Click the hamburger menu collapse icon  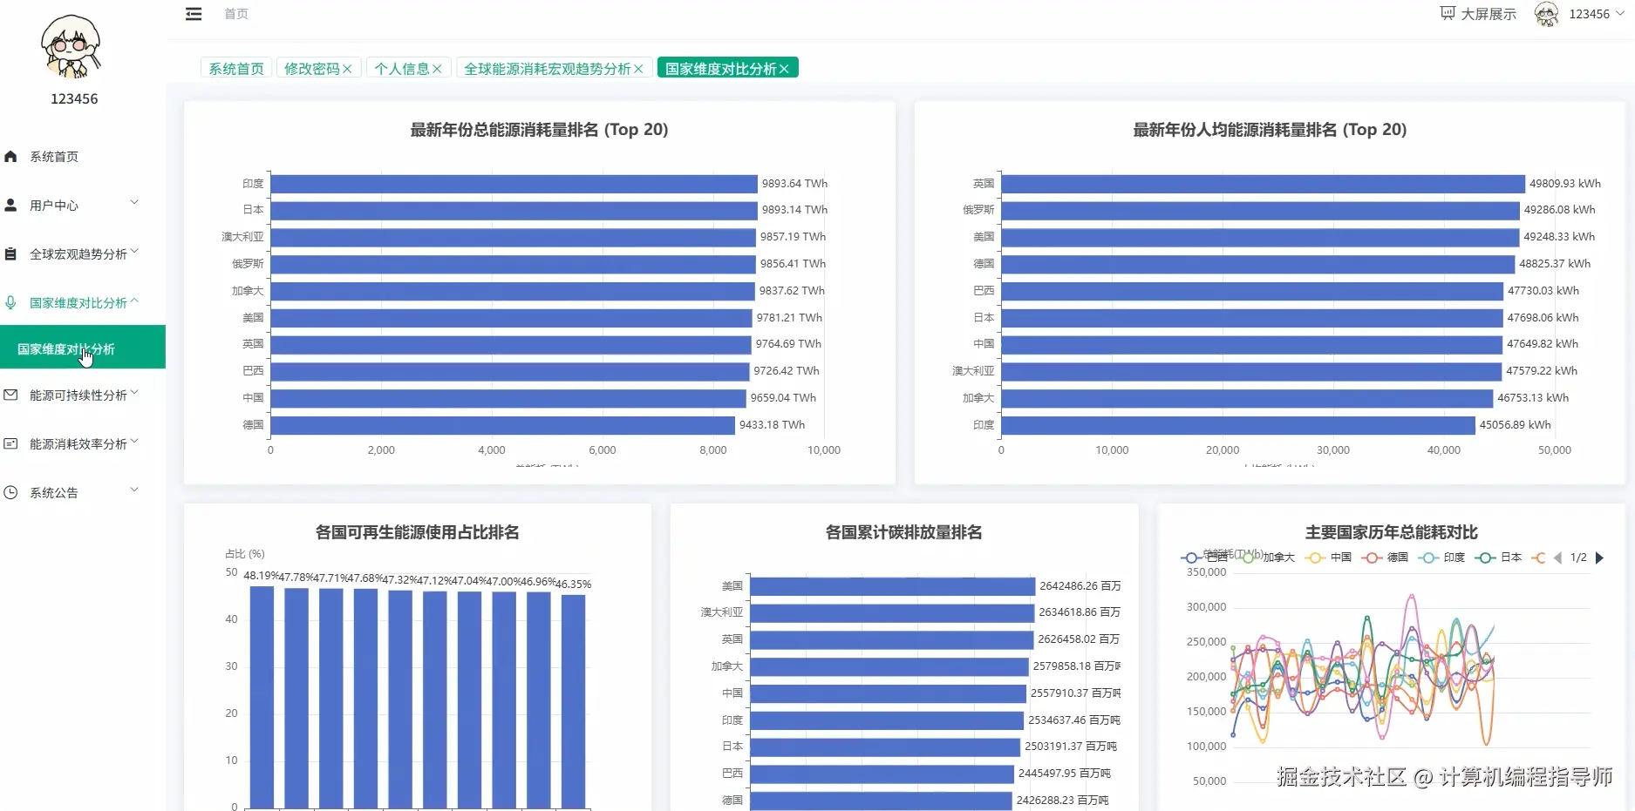coord(194,13)
